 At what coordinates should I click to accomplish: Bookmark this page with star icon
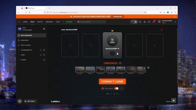(x=145, y=12)
